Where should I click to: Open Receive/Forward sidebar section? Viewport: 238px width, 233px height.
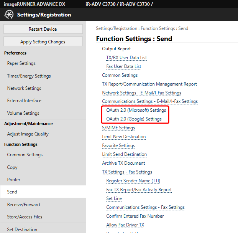(23, 205)
